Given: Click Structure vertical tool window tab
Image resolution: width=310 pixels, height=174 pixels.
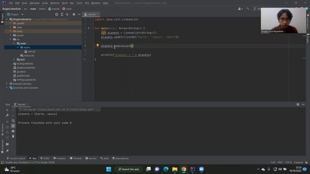Looking at the screenshot, I should [2, 130].
